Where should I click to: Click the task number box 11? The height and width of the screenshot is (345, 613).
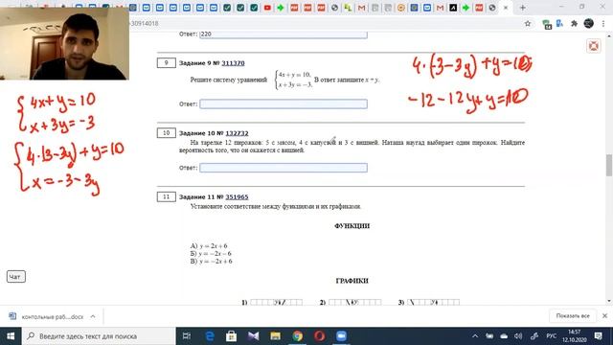(166, 197)
